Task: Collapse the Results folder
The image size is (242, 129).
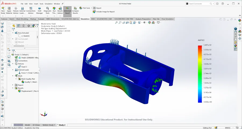Action: pos(13,88)
